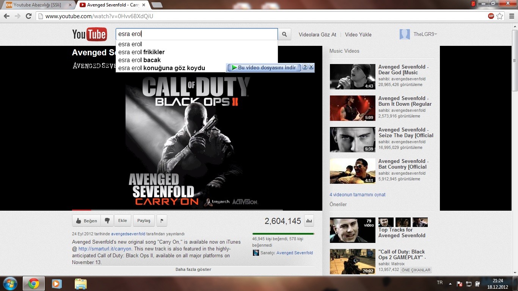This screenshot has width=518, height=291.
Task: Click the browser back arrow
Action: (x=6, y=16)
